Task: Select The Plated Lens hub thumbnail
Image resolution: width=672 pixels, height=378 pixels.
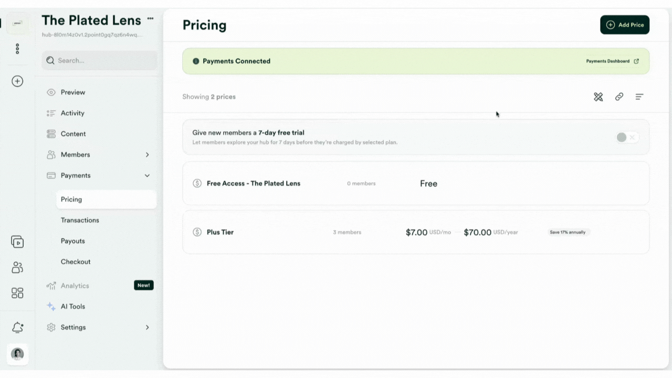Action: tap(17, 23)
